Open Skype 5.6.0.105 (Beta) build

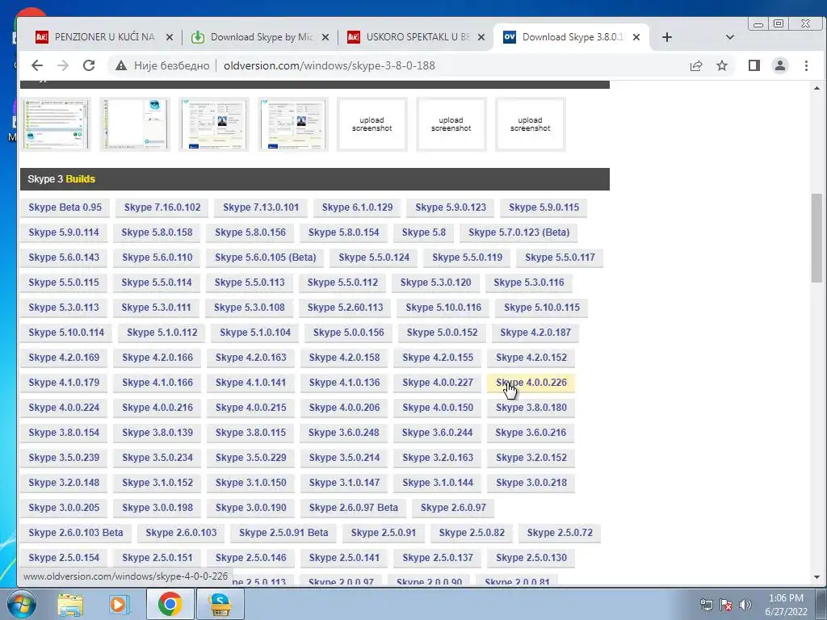pos(265,258)
